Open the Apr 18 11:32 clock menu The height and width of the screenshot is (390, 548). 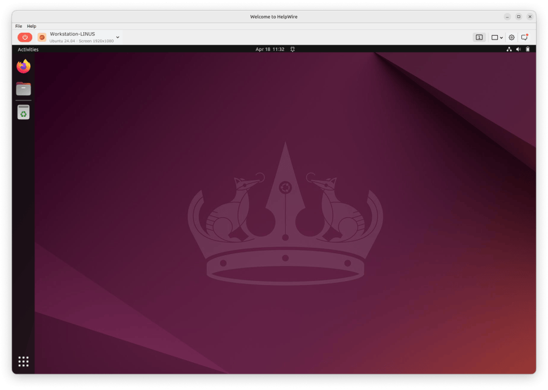pos(270,49)
